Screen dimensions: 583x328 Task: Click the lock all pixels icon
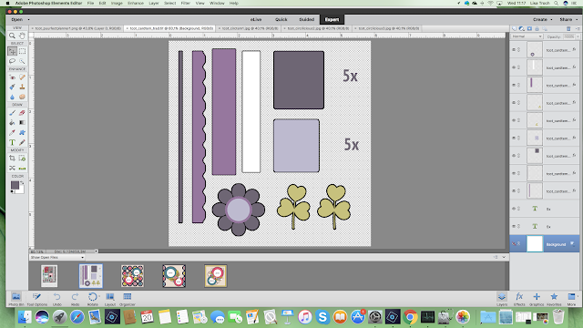[537, 28]
